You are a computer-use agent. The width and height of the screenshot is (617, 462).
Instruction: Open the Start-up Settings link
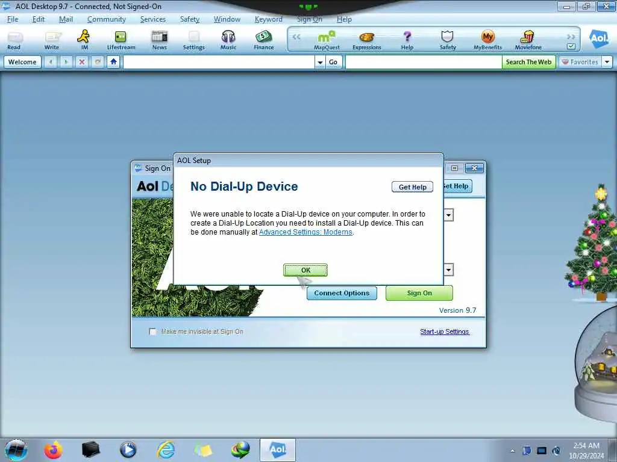click(444, 331)
